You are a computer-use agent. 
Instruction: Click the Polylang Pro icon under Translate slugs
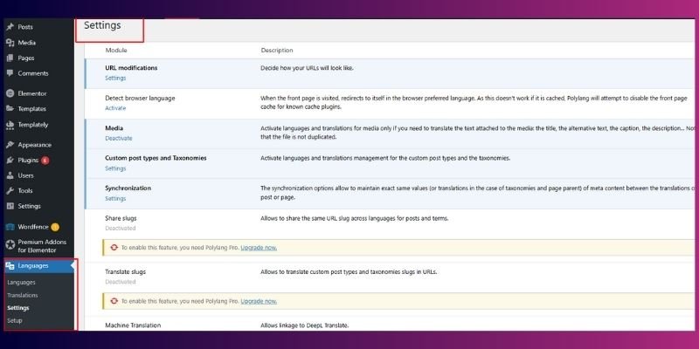coord(114,301)
